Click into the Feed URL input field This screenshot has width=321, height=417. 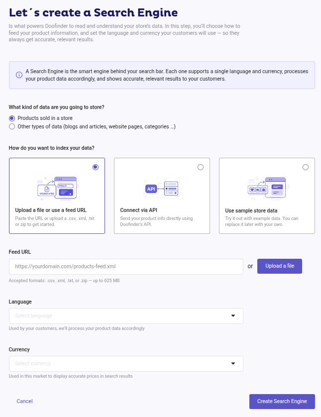[126, 267]
